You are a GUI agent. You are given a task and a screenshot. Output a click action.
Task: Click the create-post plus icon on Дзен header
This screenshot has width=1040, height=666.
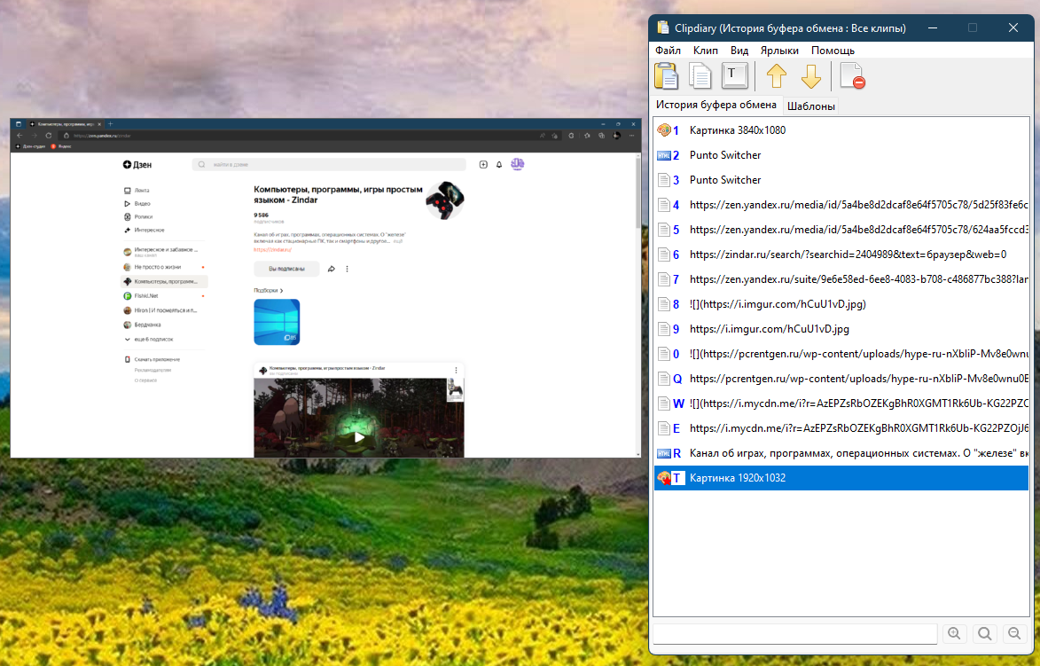coord(483,165)
